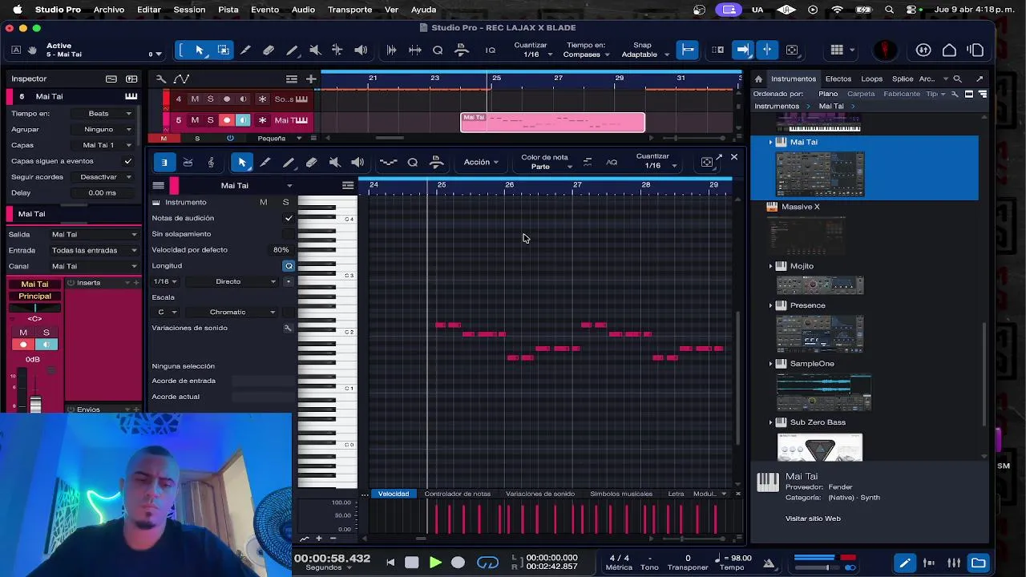This screenshot has width=1026, height=577.
Task: Expand the Presence instrument entry
Action: tap(771, 305)
